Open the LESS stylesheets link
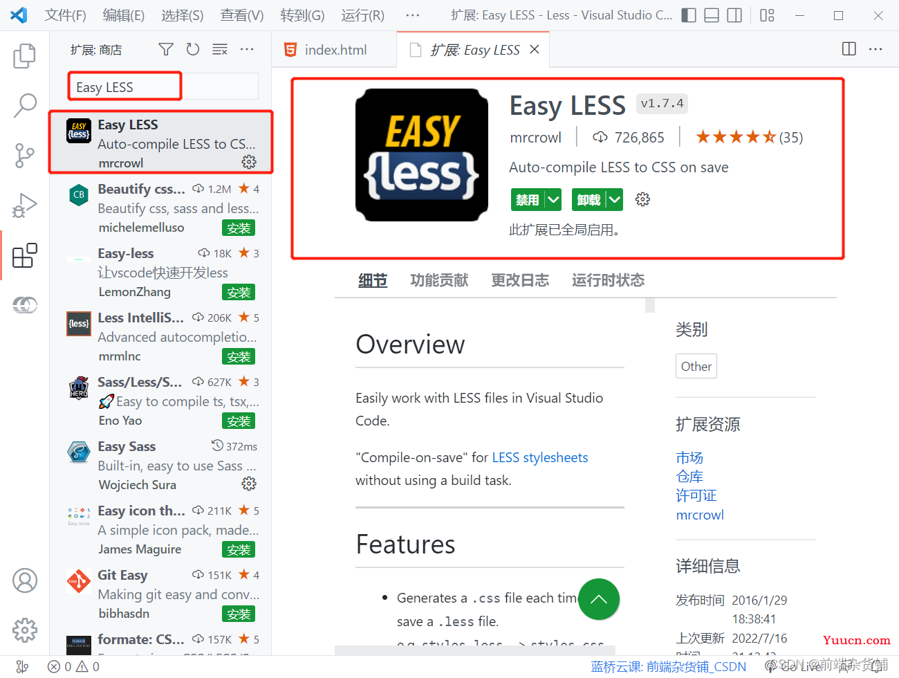899x678 pixels. [x=540, y=457]
